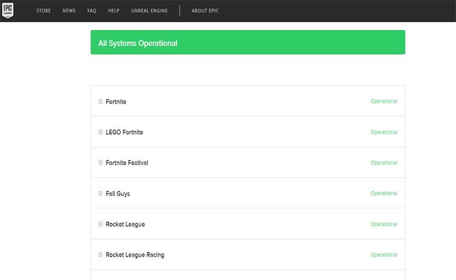Click Operational status beside LEGO Fortnite
This screenshot has height=280, width=456.
(384, 132)
